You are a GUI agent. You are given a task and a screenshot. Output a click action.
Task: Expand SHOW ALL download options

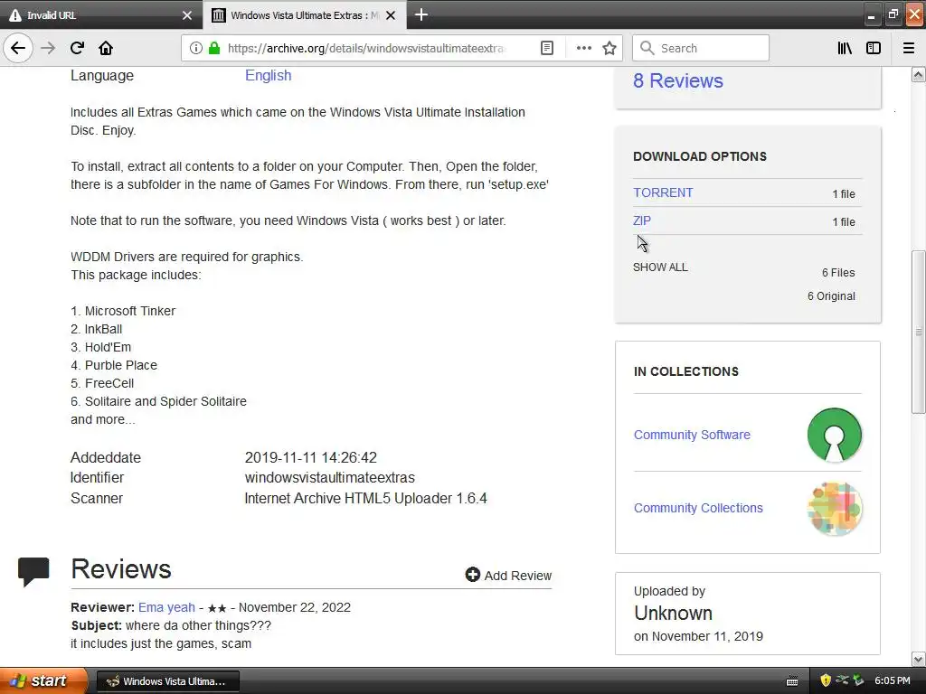pos(660,267)
